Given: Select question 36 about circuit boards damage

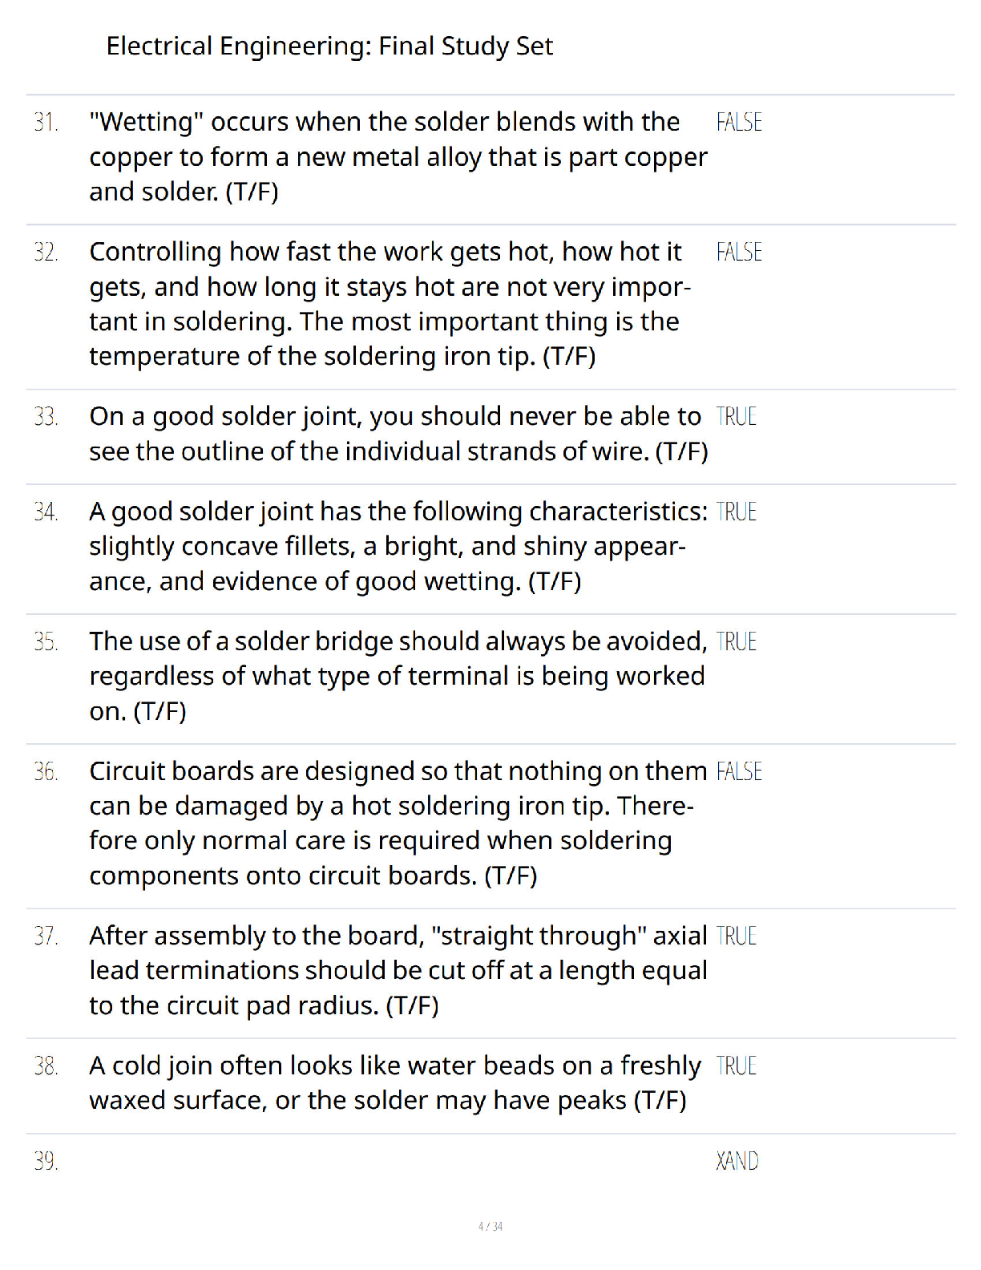Looking at the screenshot, I should (x=398, y=823).
